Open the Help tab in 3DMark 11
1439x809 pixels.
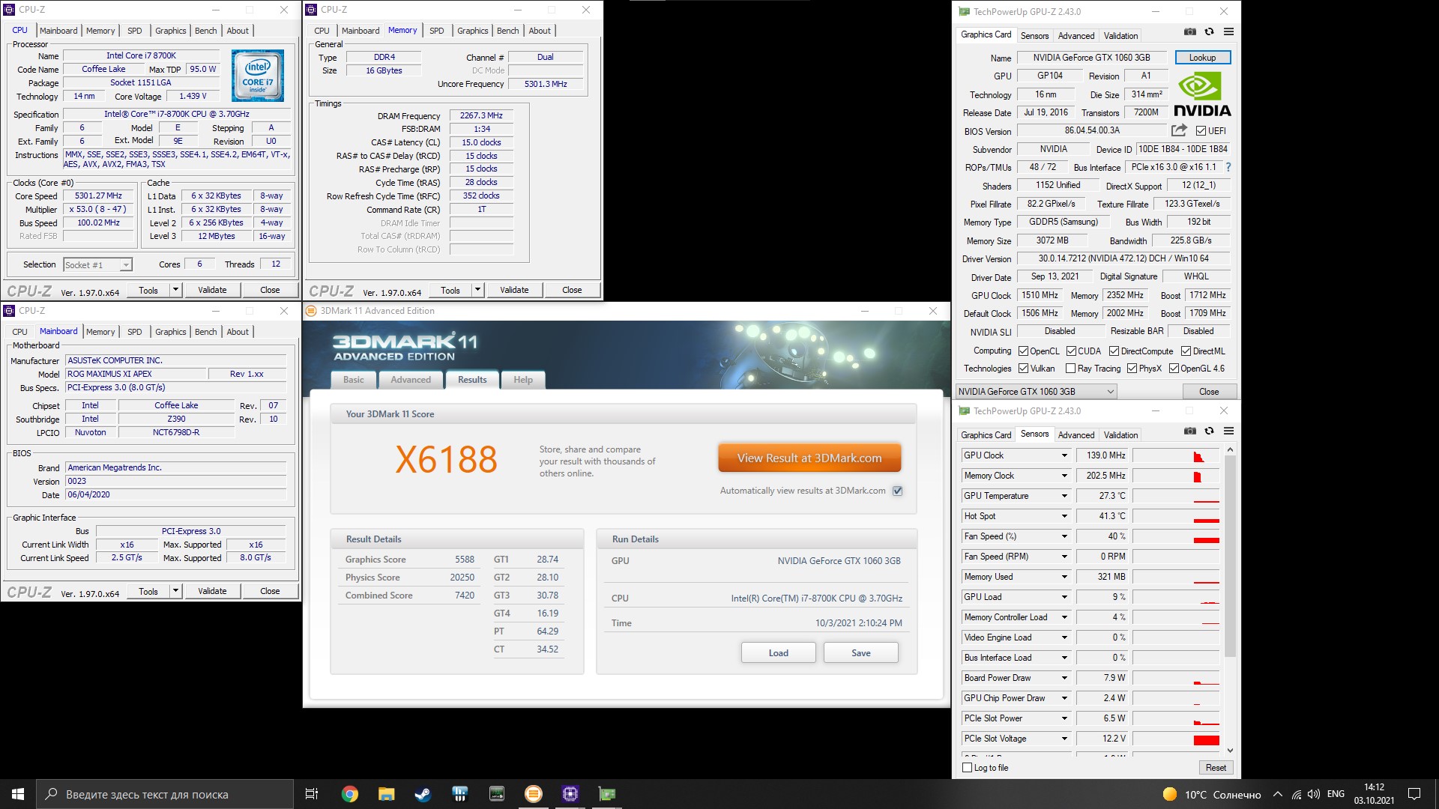click(523, 380)
